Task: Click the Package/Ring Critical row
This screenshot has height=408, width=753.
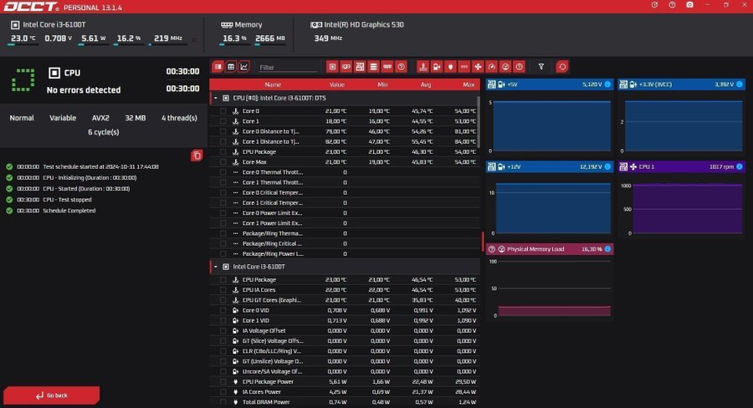Action: (x=345, y=243)
